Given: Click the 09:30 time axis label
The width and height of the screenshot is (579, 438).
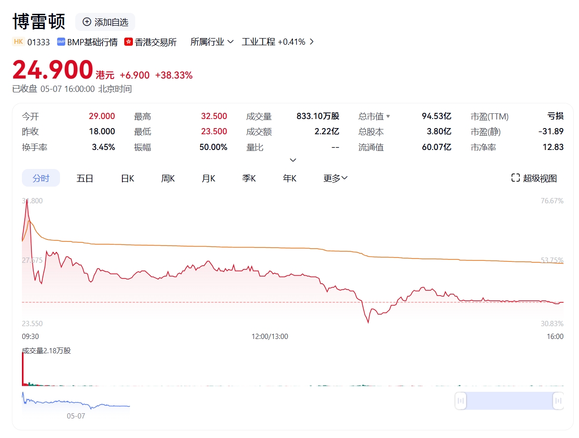Looking at the screenshot, I should point(30,337).
